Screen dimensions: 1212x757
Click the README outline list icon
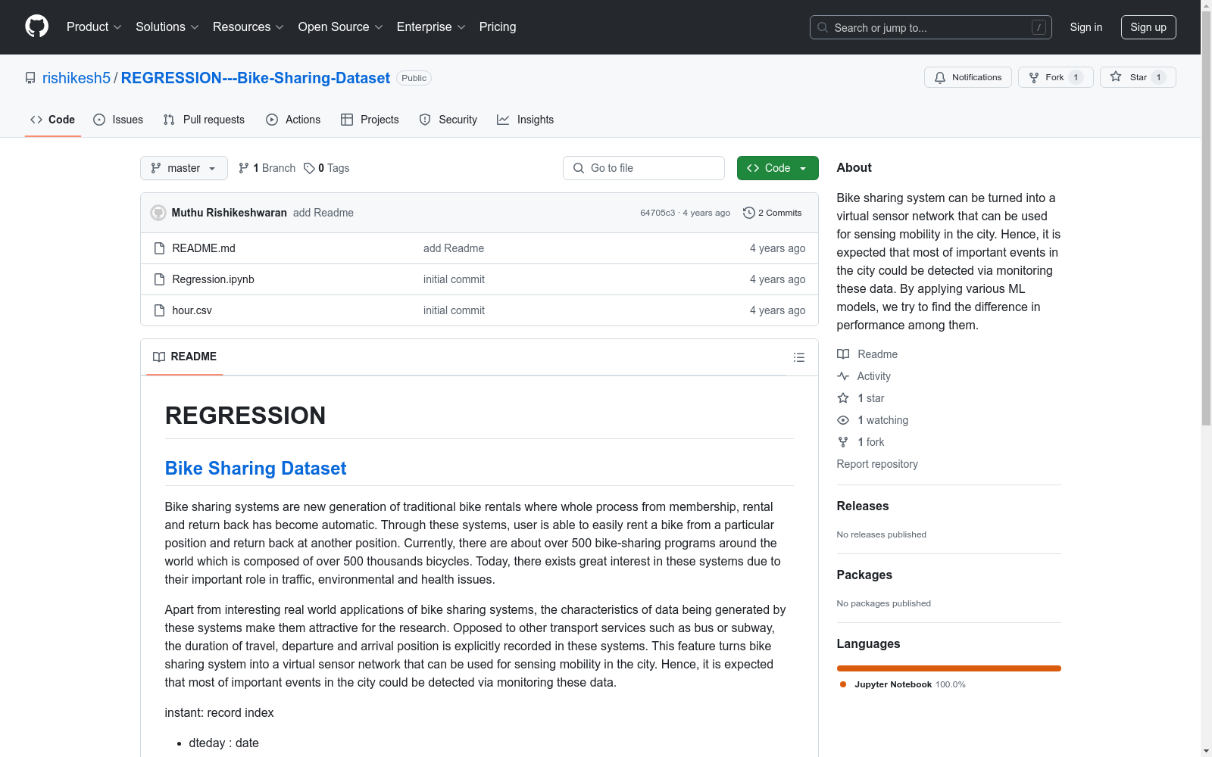(798, 357)
